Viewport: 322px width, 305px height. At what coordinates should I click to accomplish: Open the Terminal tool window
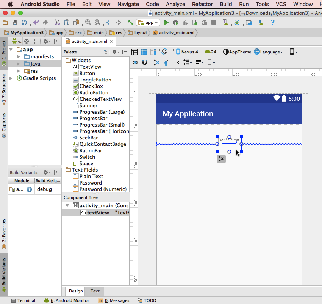(23, 300)
